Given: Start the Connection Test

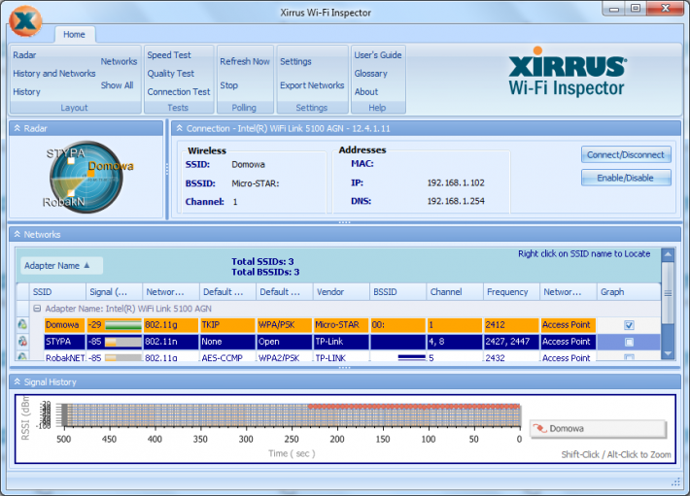Looking at the screenshot, I should (179, 92).
